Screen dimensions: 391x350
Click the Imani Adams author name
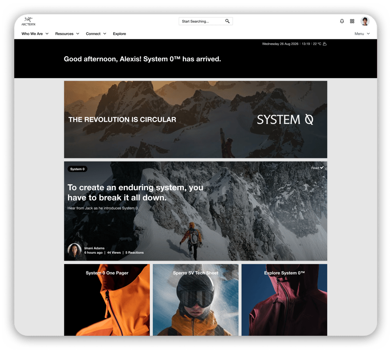[94, 248]
